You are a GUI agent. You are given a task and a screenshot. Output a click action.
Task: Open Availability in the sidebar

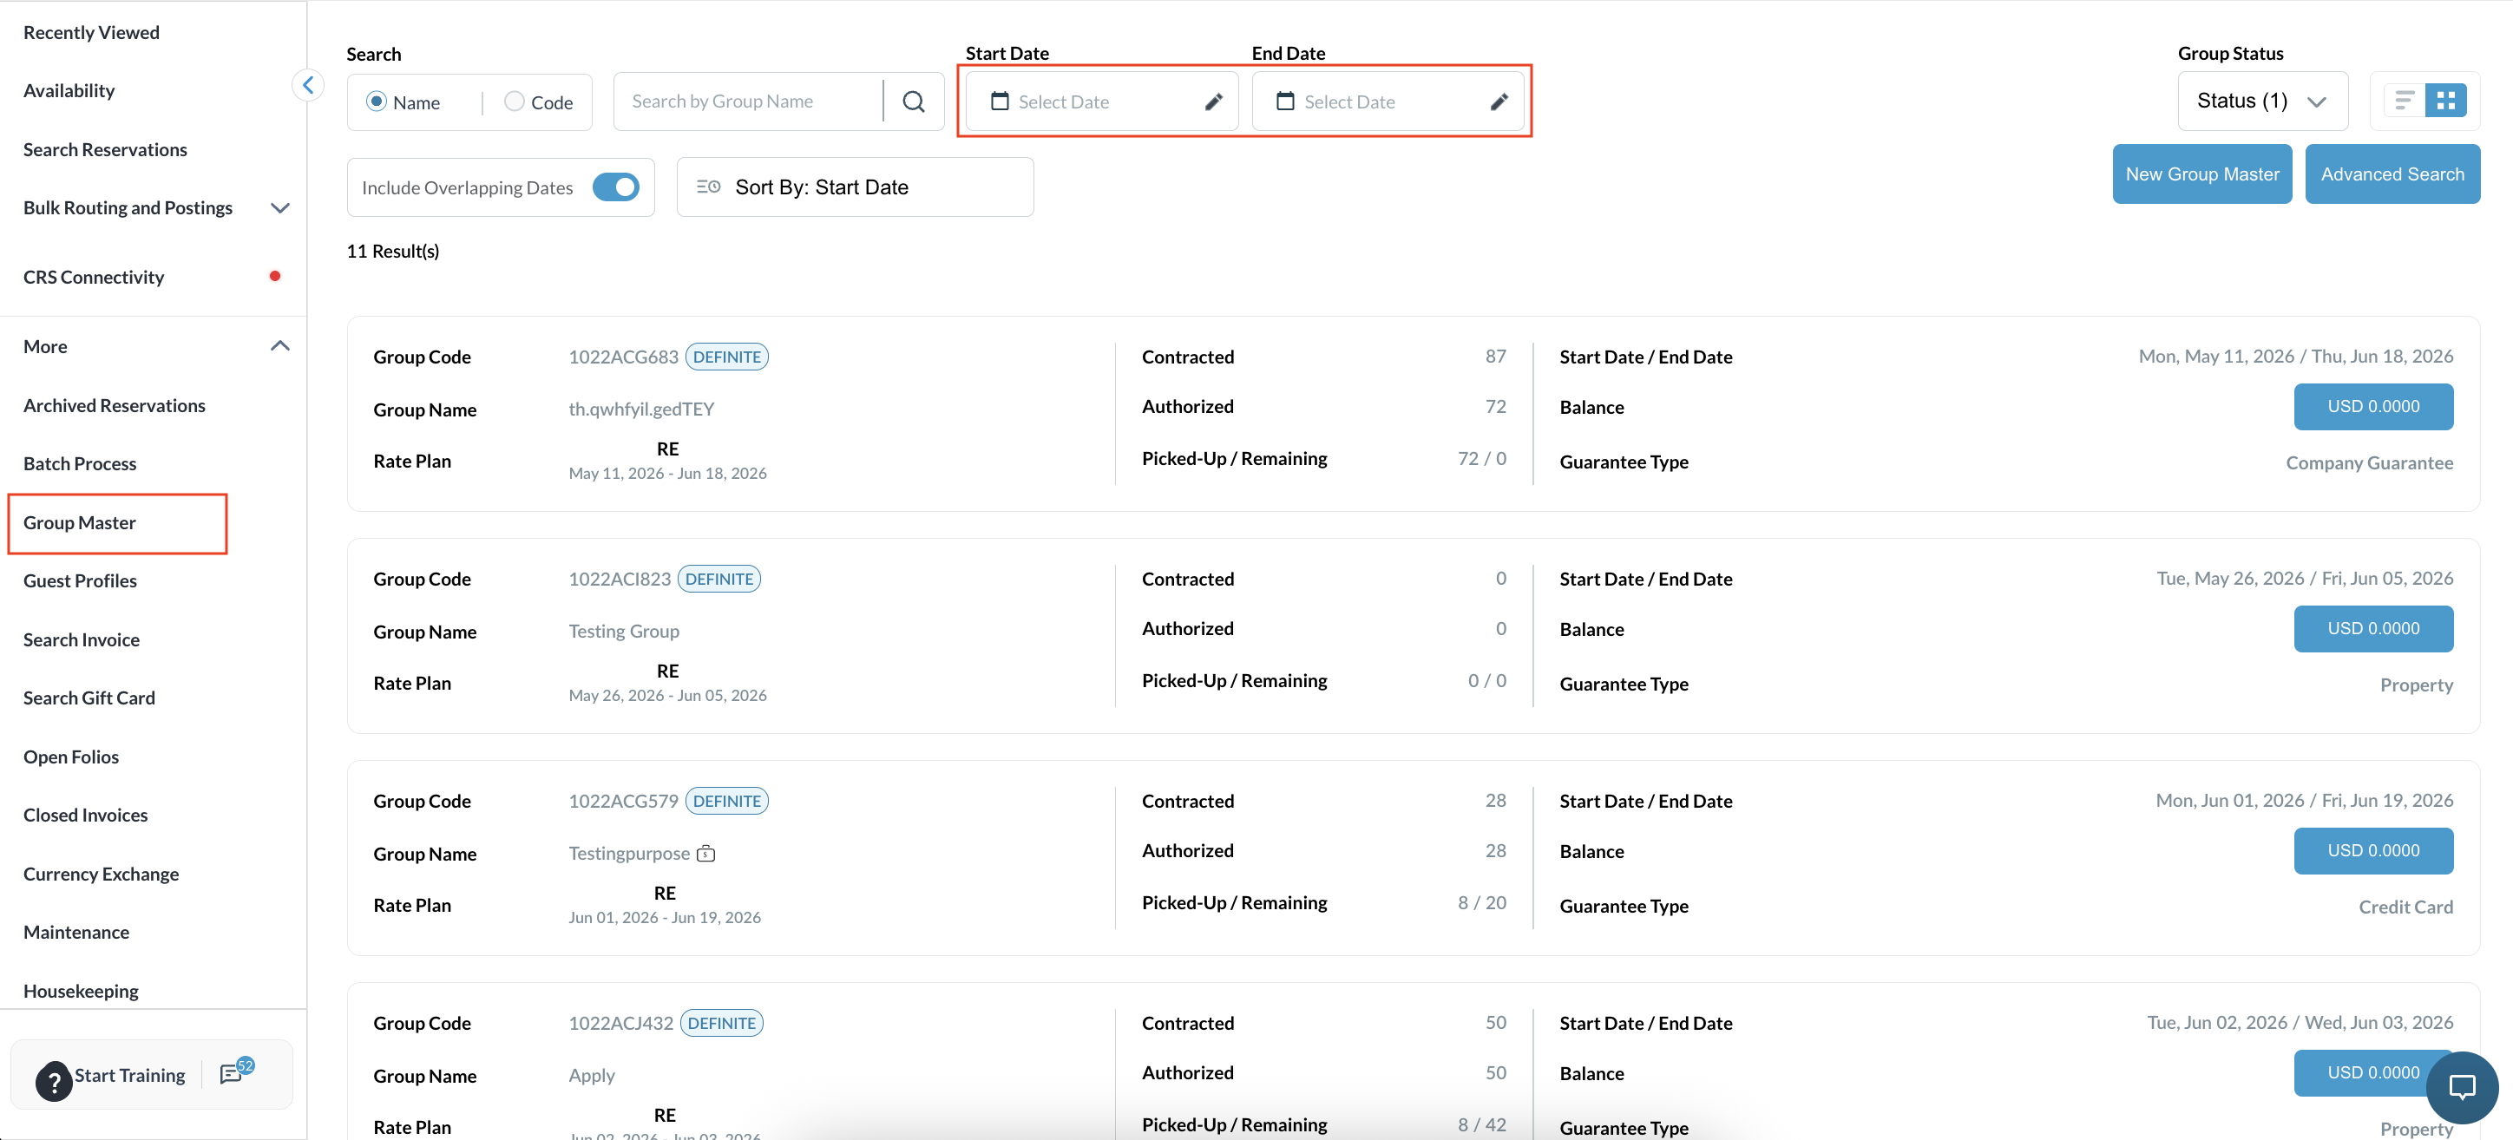69,91
